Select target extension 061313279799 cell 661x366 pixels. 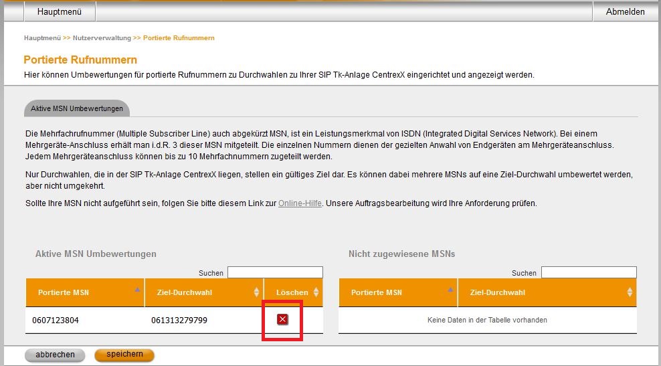click(179, 321)
